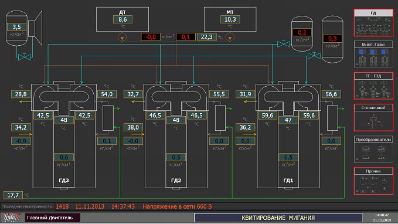Click the 34,2 temperature on ГД3
398x224 pixels.
click(21, 127)
